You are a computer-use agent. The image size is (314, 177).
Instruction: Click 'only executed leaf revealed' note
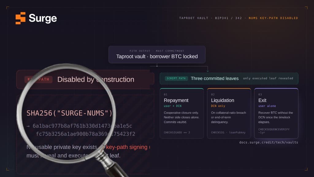click(268, 78)
